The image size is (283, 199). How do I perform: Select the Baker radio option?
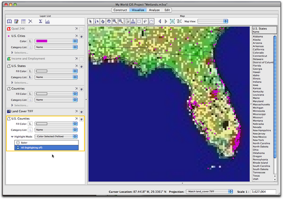click(x=18, y=142)
